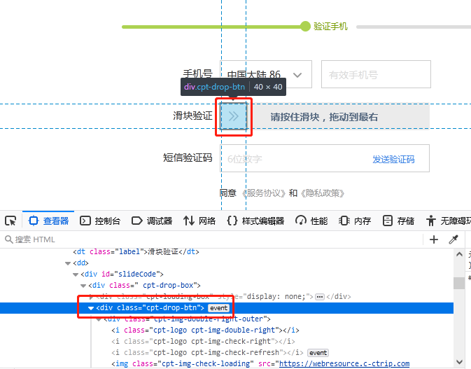471x369 pixels.
Task: Open the 样式编辑器 style editor tab
Action: click(x=256, y=221)
